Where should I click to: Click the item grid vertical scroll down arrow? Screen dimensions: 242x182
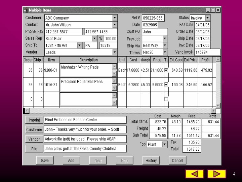tap(218, 106)
